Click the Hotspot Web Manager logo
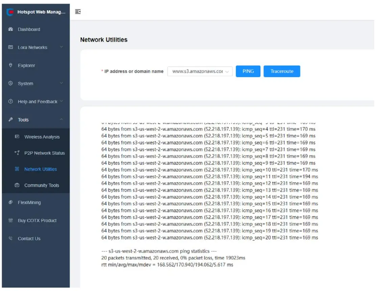 [9, 11]
